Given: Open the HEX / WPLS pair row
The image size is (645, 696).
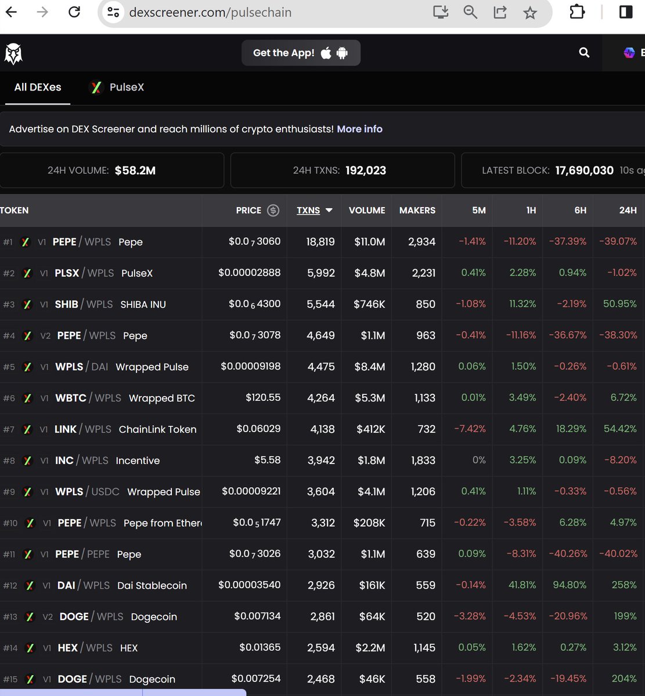Looking at the screenshot, I should click(x=322, y=648).
